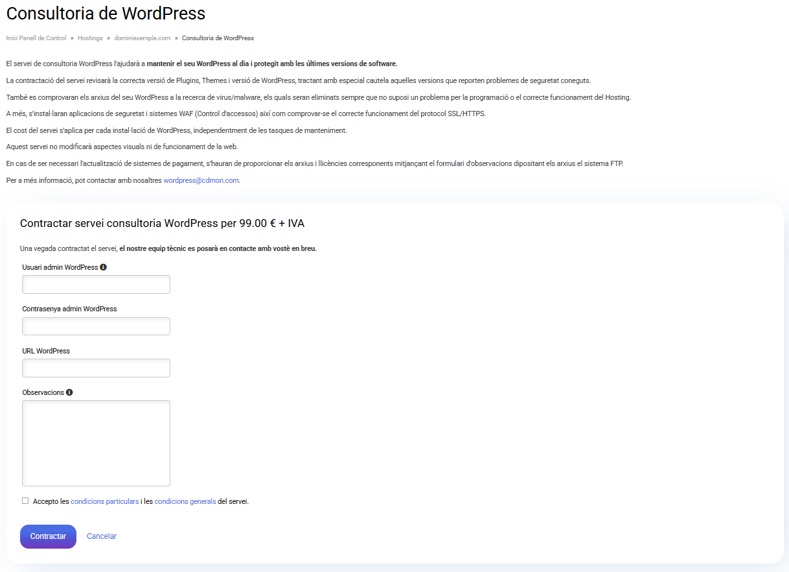Click inside the Observacions text area
Viewport: 789px width, 572px height.
(96, 443)
